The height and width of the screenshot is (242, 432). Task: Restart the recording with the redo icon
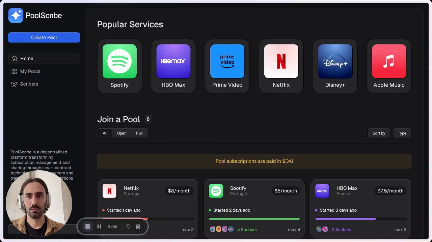[x=128, y=226]
